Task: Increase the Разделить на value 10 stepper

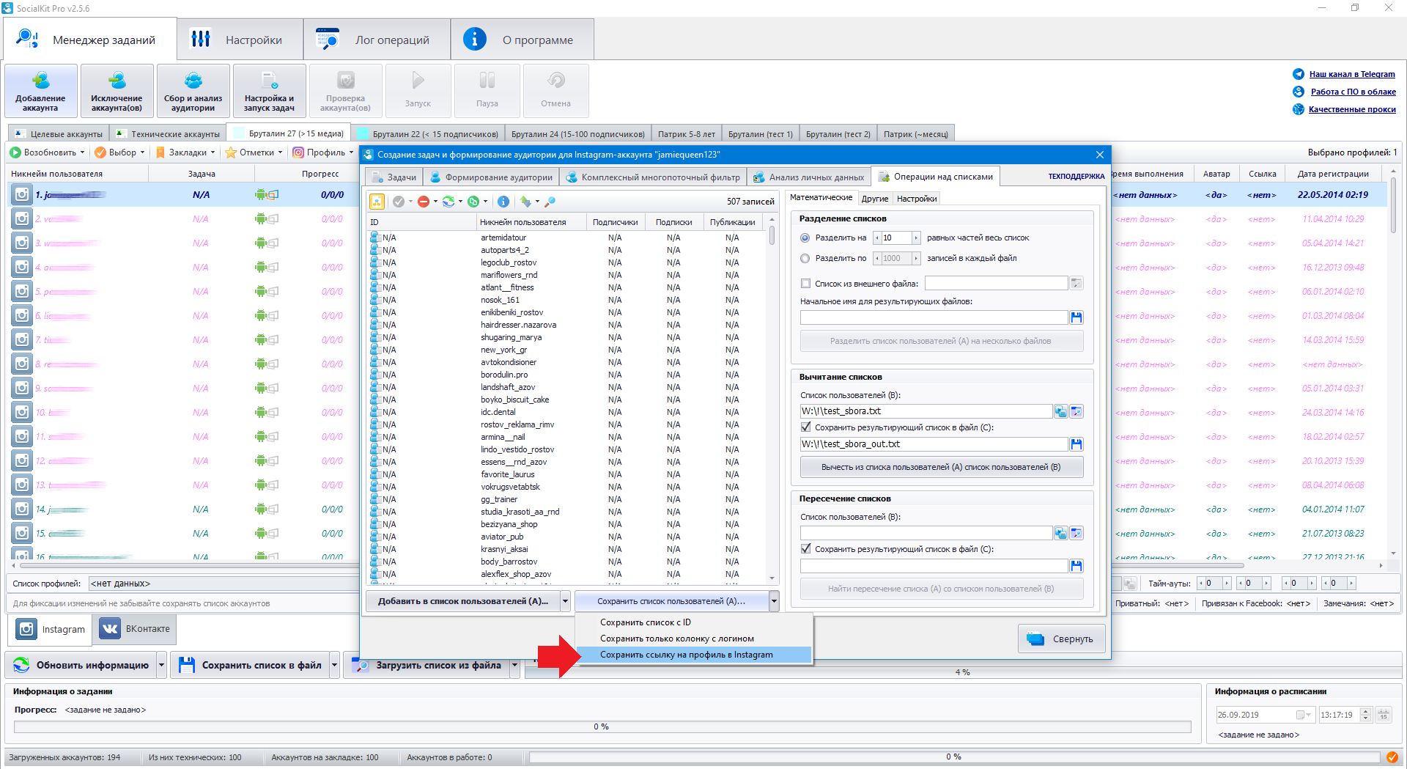Action: pyautogui.click(x=916, y=238)
